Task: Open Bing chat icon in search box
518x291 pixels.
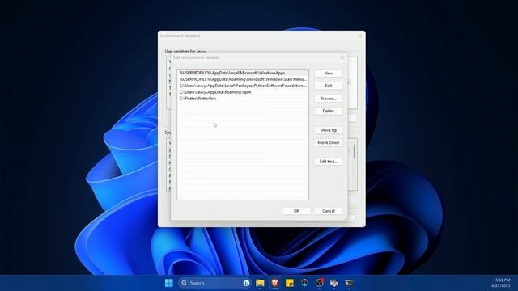Action: pos(246,283)
